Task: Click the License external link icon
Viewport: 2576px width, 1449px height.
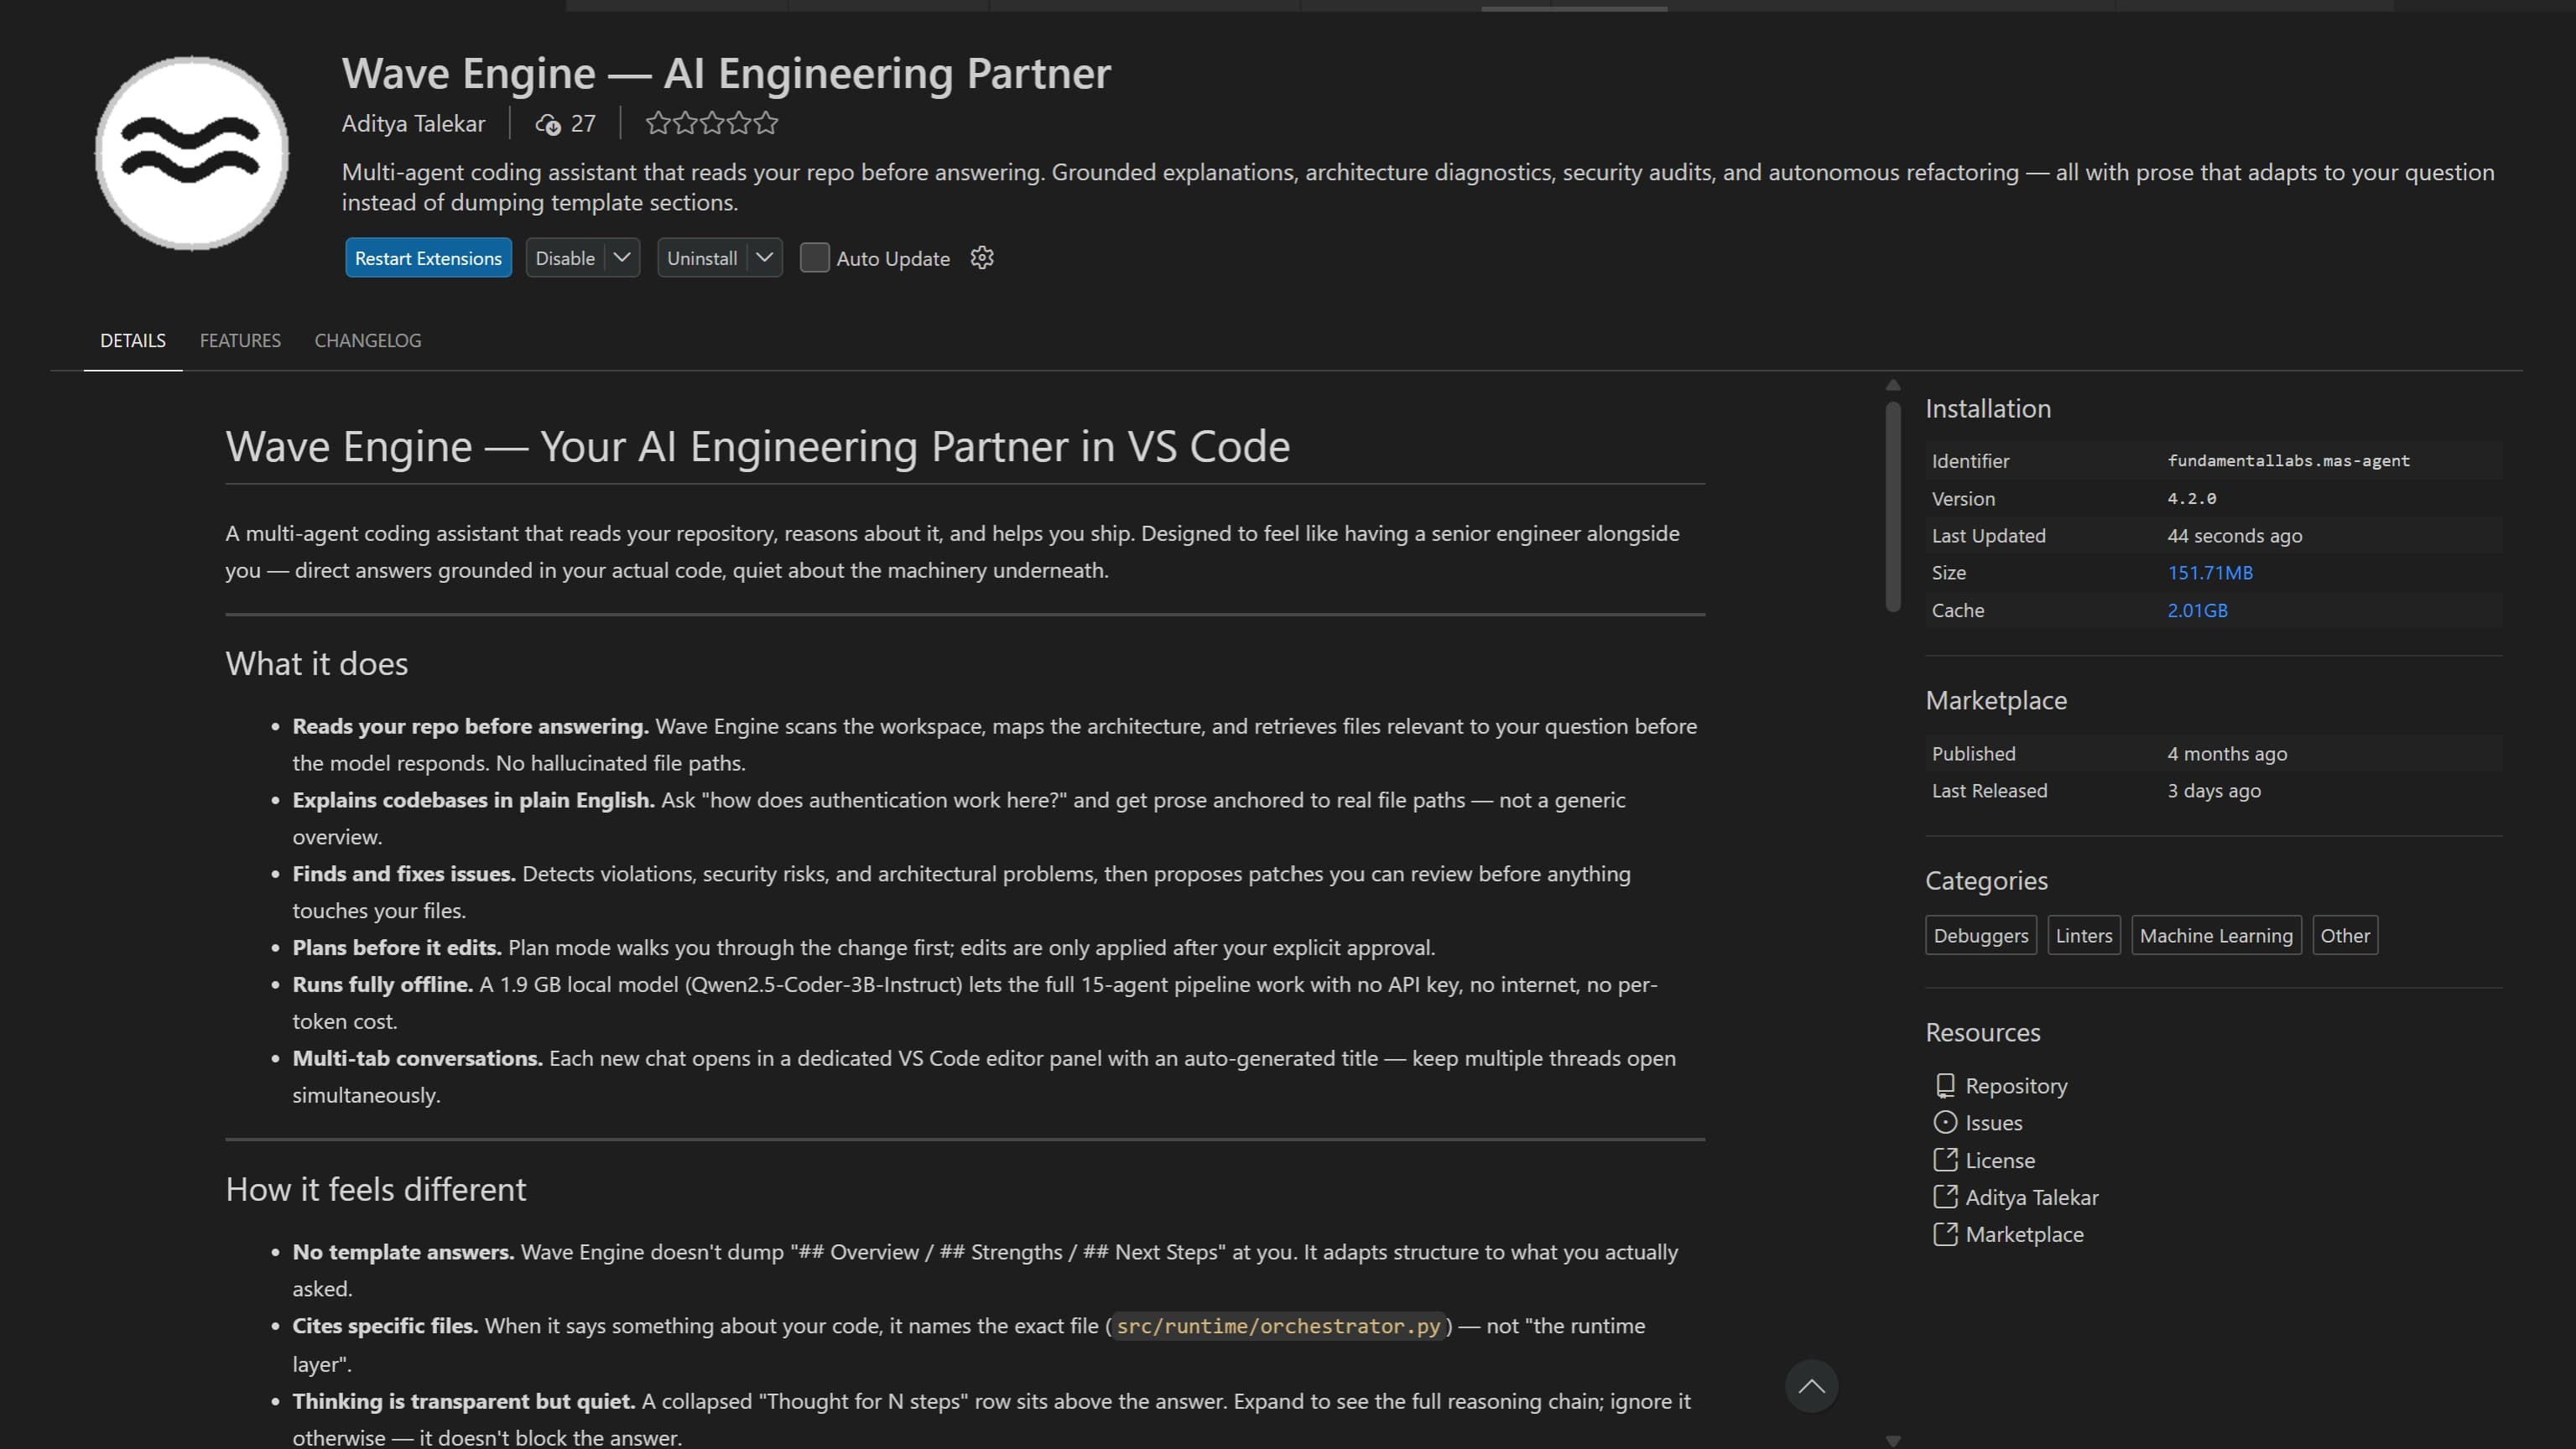Action: coord(1945,1160)
